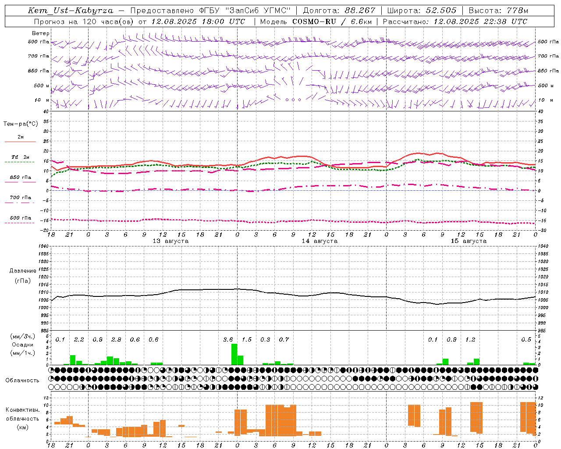The width and height of the screenshot is (561, 449).
Task: Click the 15 августа date label
Action: (x=469, y=241)
